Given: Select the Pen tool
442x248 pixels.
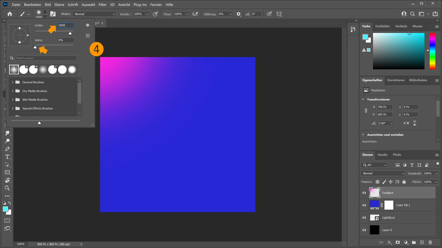Looking at the screenshot, I should tap(7, 149).
